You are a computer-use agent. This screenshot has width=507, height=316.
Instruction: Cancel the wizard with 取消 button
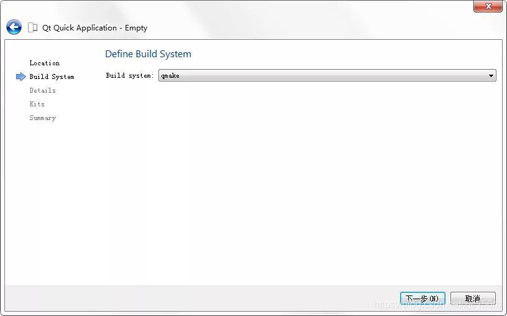473,298
